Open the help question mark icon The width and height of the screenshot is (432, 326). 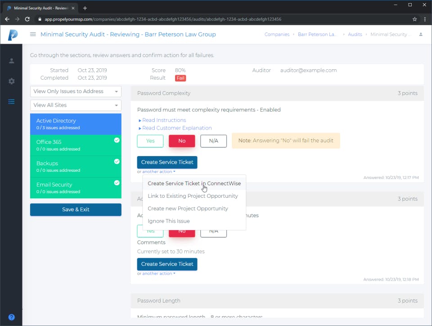coord(11,317)
